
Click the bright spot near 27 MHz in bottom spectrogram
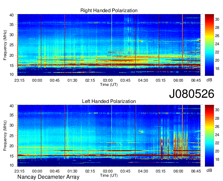140,132
